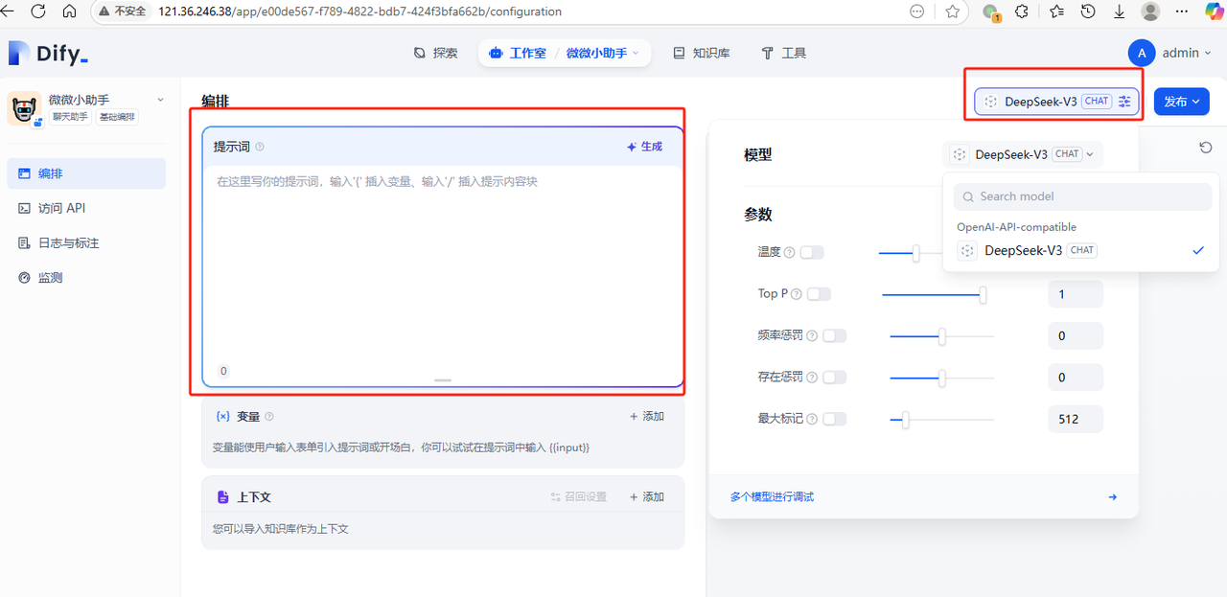Enable the Top P toggle
The height and width of the screenshot is (597, 1227).
click(819, 294)
